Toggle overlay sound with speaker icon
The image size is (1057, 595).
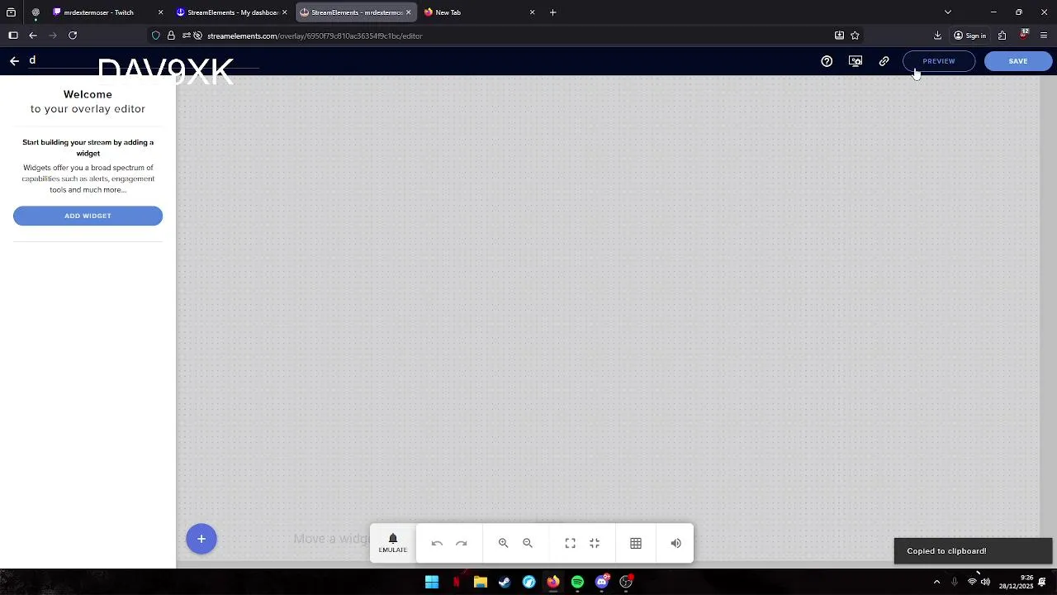point(676,543)
